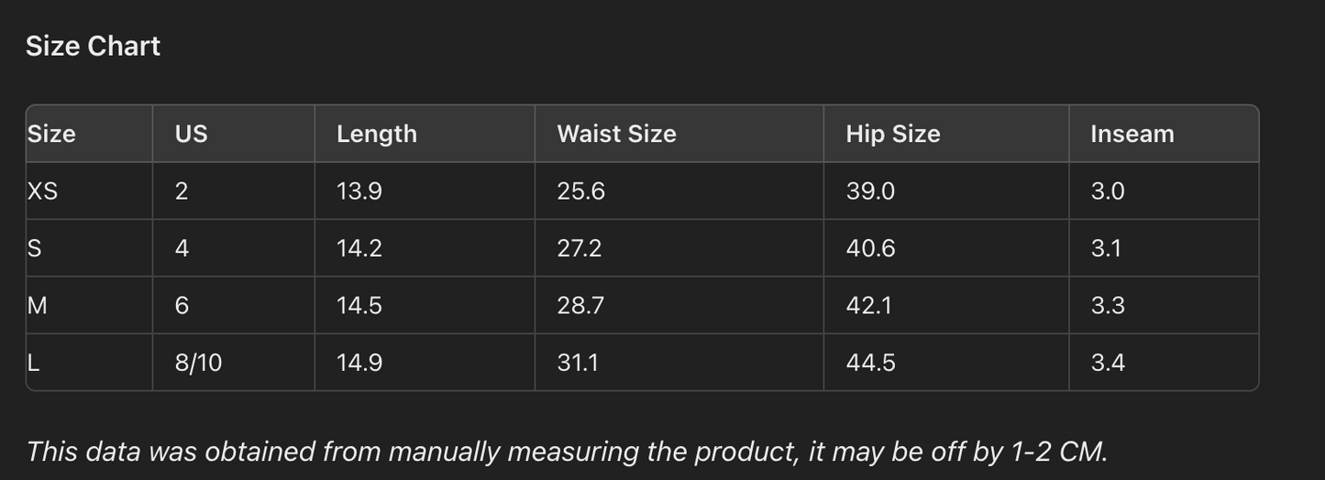Click the 27.2 waist size value
This screenshot has width=1325, height=480.
tap(579, 248)
